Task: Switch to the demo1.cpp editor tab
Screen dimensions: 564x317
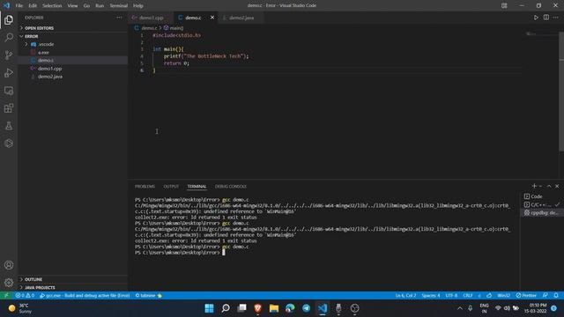Action: pyautogui.click(x=151, y=18)
